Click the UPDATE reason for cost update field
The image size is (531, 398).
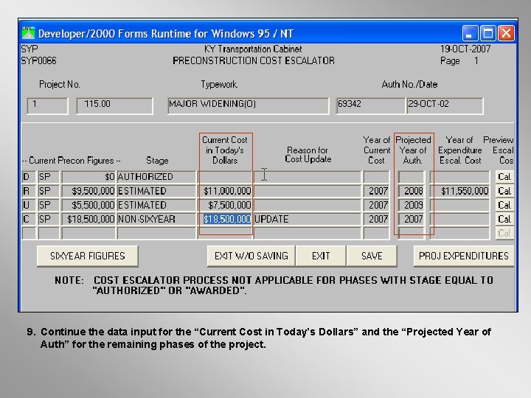pyautogui.click(x=308, y=220)
